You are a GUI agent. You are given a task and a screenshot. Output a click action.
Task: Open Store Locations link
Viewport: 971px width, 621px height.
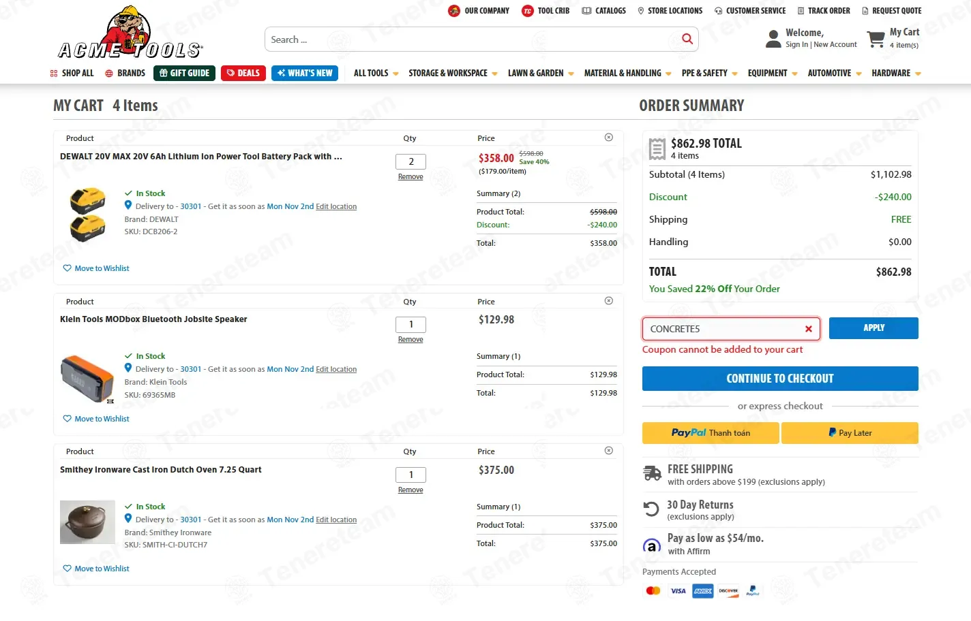[x=670, y=11]
